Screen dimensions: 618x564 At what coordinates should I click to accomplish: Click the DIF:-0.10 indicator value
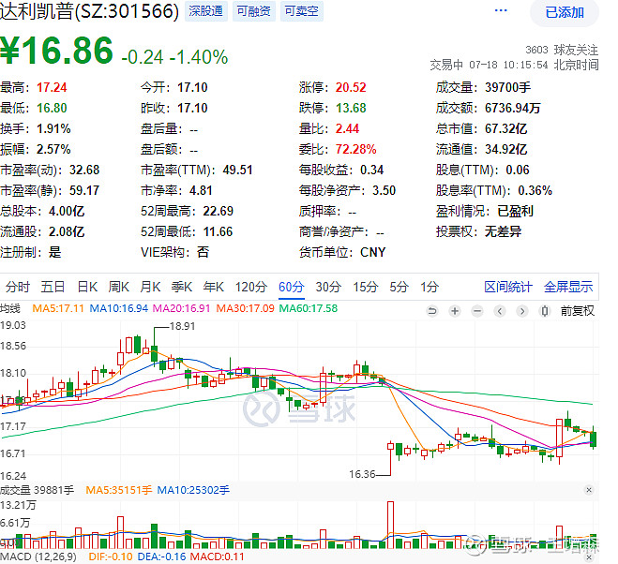(111, 557)
